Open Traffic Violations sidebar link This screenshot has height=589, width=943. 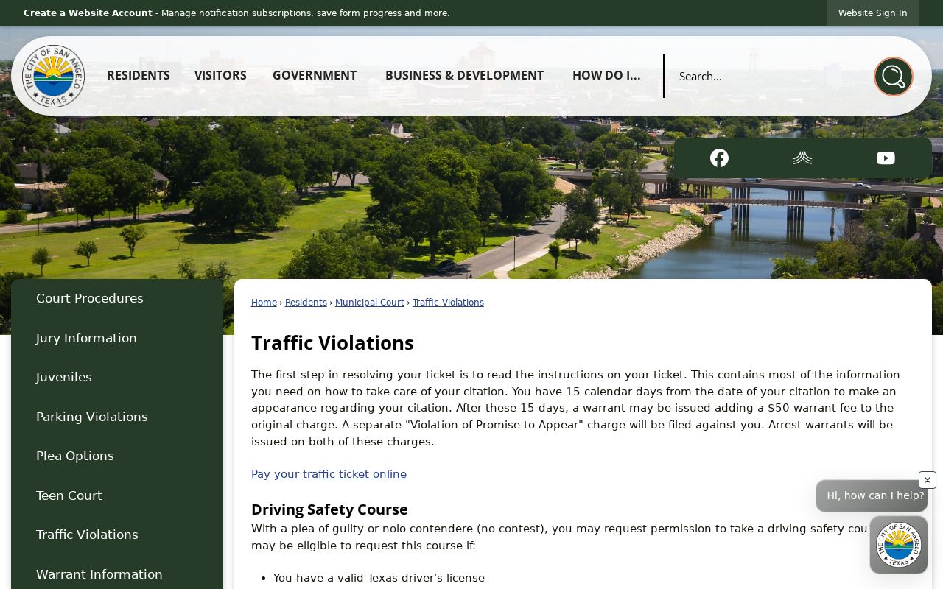tap(117, 535)
